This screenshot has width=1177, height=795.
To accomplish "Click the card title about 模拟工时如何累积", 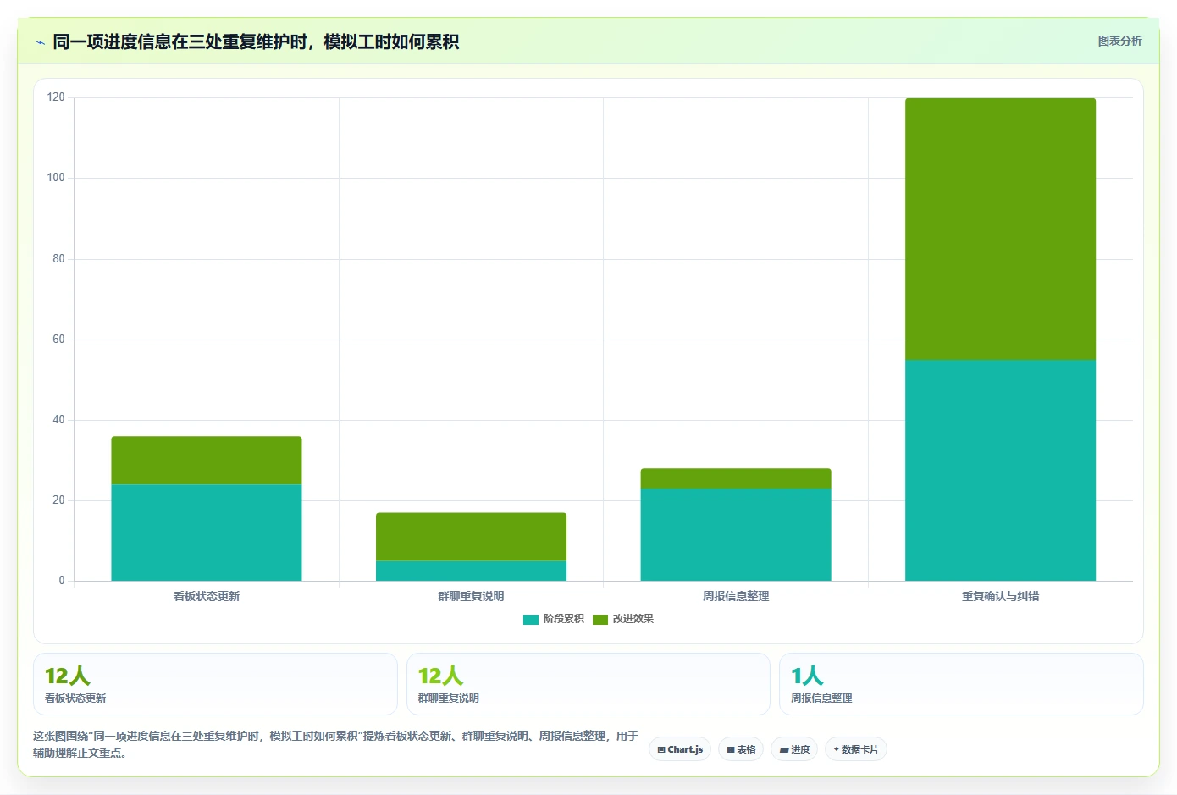I will [256, 42].
